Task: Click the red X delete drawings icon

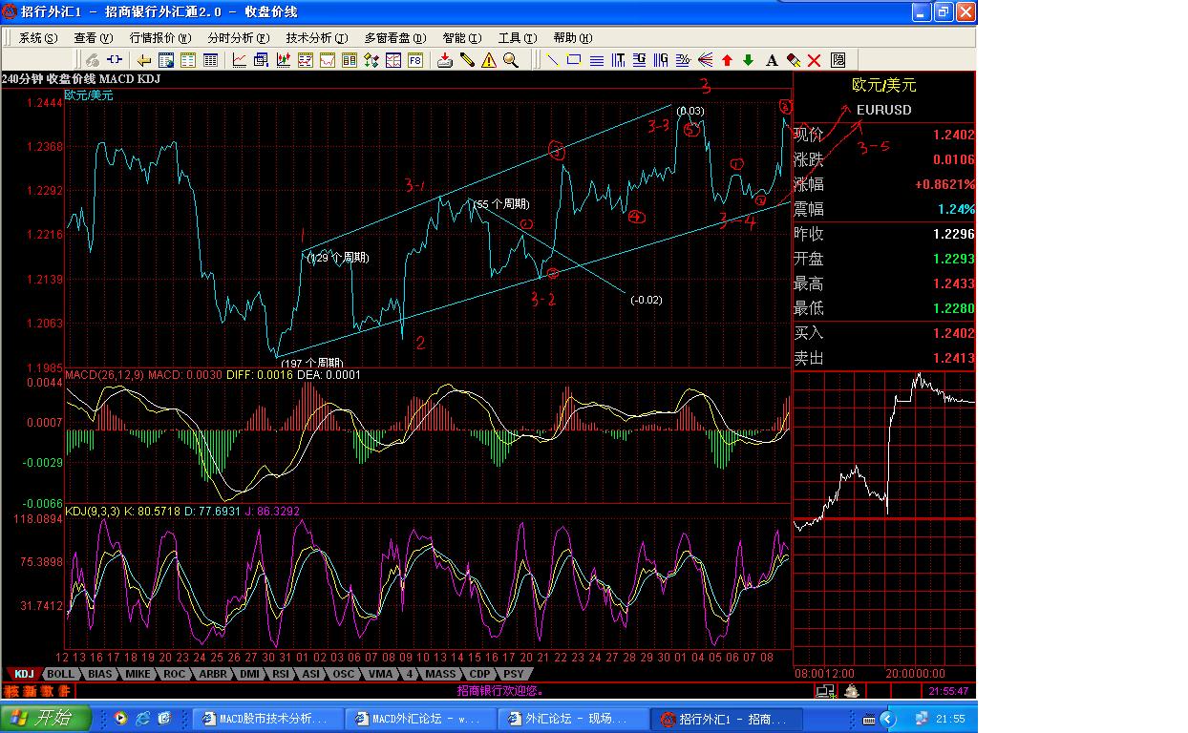Action: tap(815, 60)
